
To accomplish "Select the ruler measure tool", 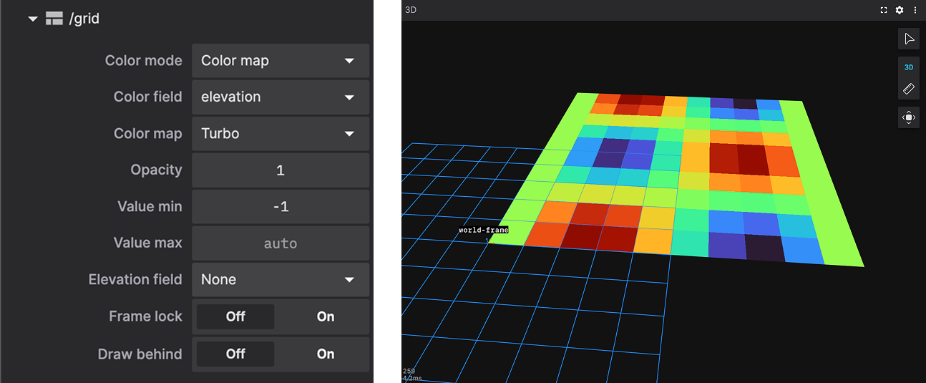I will (908, 89).
